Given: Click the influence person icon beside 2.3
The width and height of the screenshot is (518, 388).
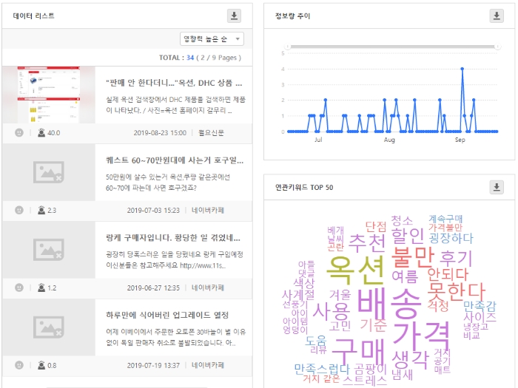Looking at the screenshot, I should pyautogui.click(x=41, y=211).
